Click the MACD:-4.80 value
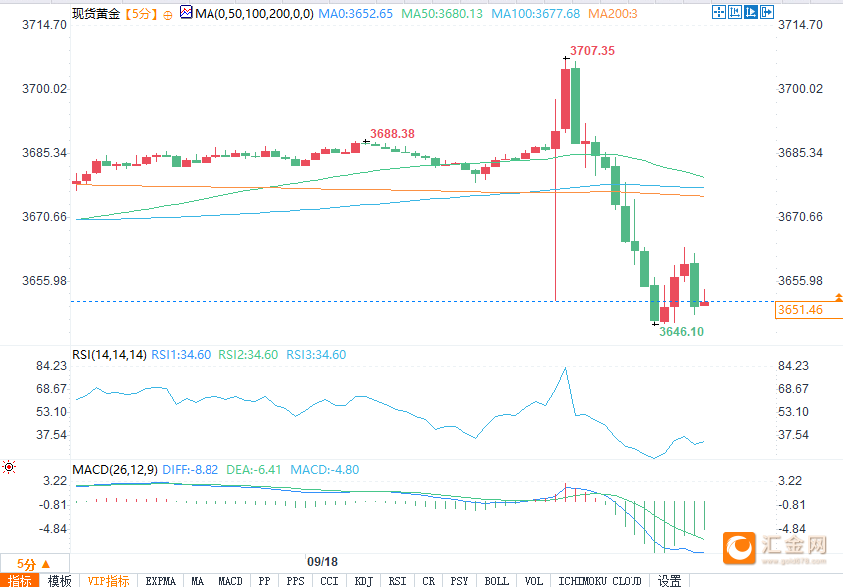Viewport: 843px width, 587px height. (324, 470)
